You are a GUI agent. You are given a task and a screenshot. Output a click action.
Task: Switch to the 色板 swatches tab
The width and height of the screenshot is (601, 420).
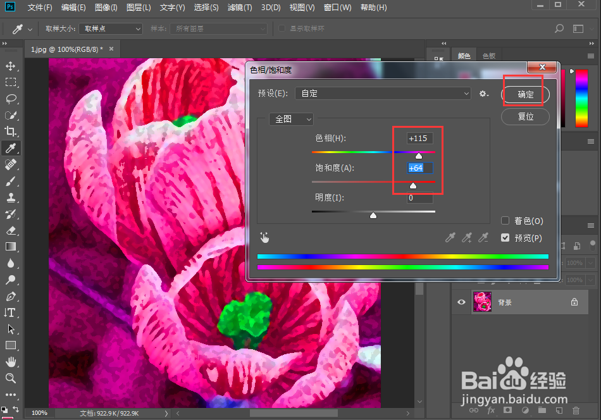[x=488, y=56]
